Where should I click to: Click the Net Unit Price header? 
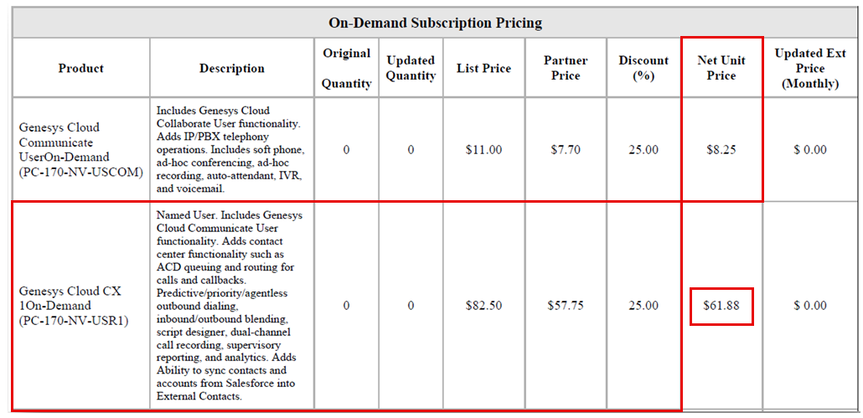[x=721, y=68]
